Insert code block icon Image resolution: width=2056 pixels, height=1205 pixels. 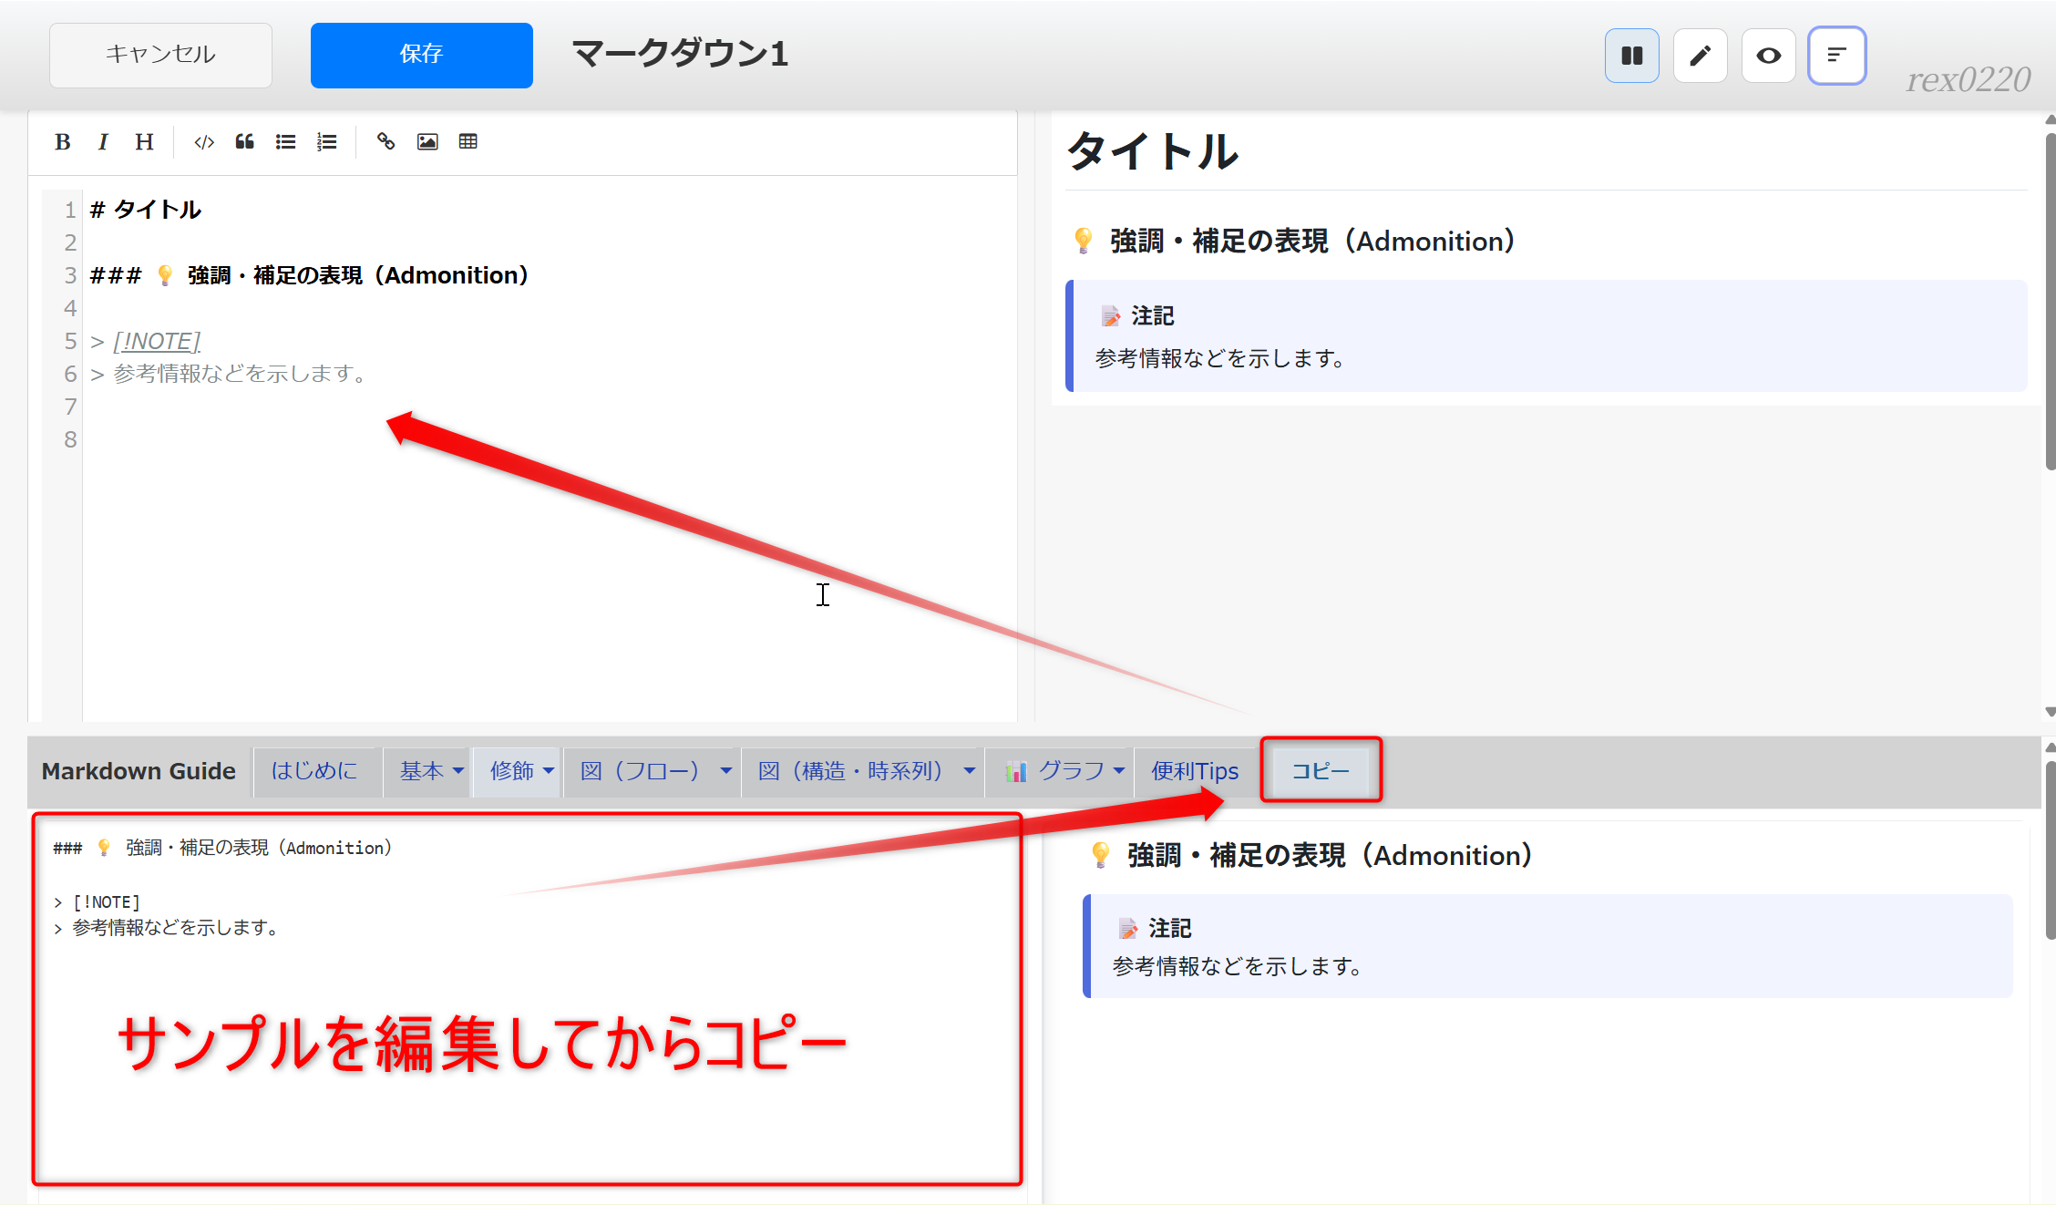coord(204,142)
